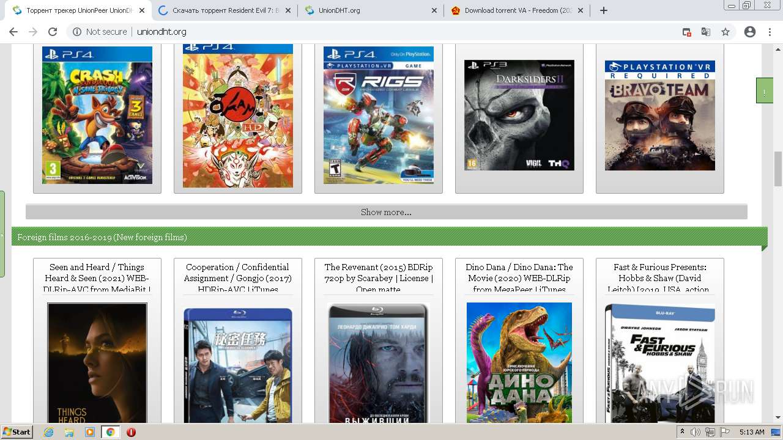The height and width of the screenshot is (440, 783).
Task: Open the Chrome profile avatar
Action: click(x=750, y=32)
